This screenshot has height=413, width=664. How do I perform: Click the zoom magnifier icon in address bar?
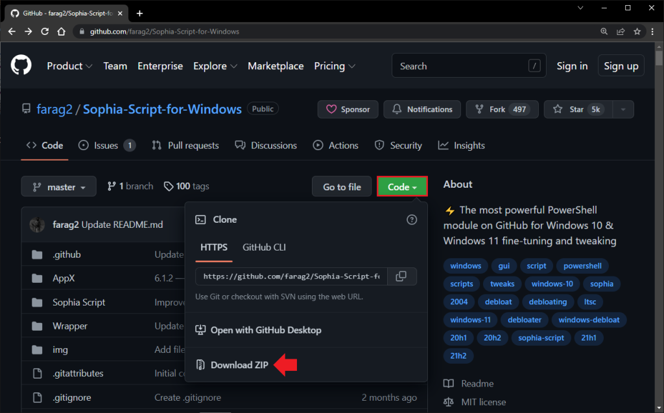[604, 32]
